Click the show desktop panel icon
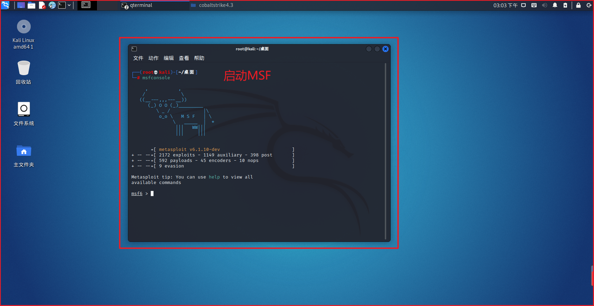The width and height of the screenshot is (594, 306). [x=21, y=5]
